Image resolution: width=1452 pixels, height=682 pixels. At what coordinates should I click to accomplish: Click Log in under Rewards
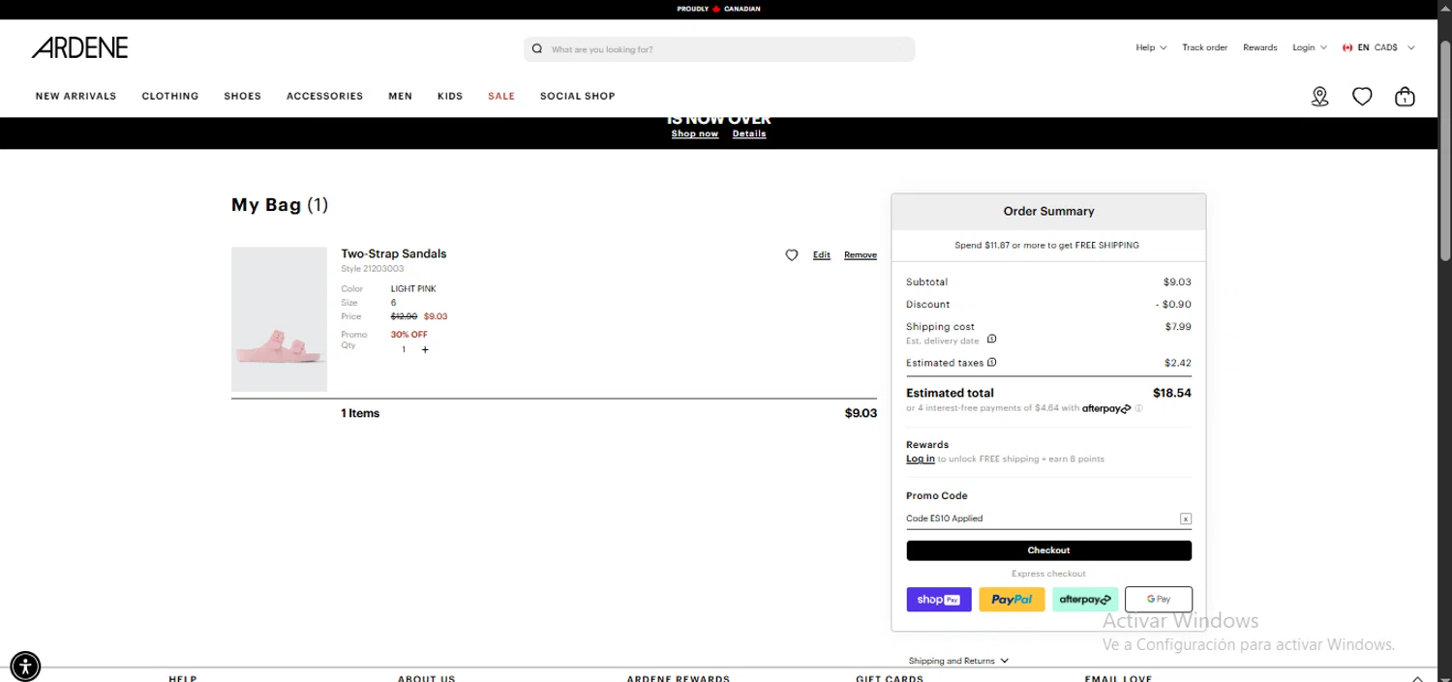pos(921,459)
